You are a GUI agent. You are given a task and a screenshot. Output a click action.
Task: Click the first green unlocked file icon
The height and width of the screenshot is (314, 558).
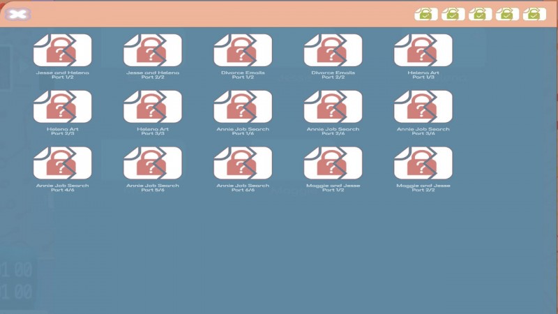point(425,14)
